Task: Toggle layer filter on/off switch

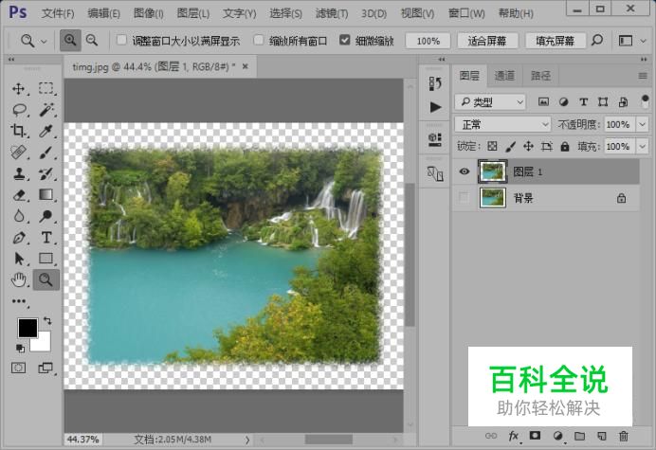Action: [645, 101]
